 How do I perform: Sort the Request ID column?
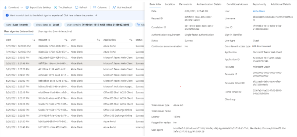66,40
